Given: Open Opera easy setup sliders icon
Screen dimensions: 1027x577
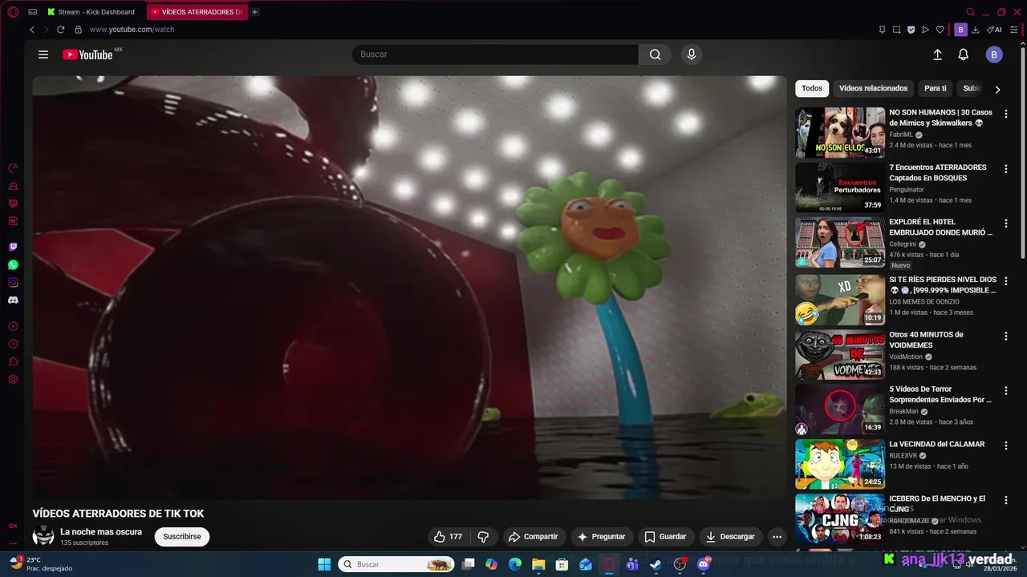Looking at the screenshot, I should (x=1013, y=30).
